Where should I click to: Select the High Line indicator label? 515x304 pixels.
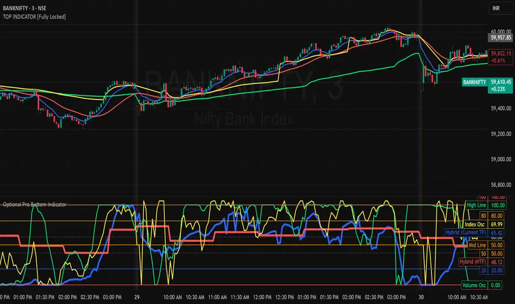(476, 205)
